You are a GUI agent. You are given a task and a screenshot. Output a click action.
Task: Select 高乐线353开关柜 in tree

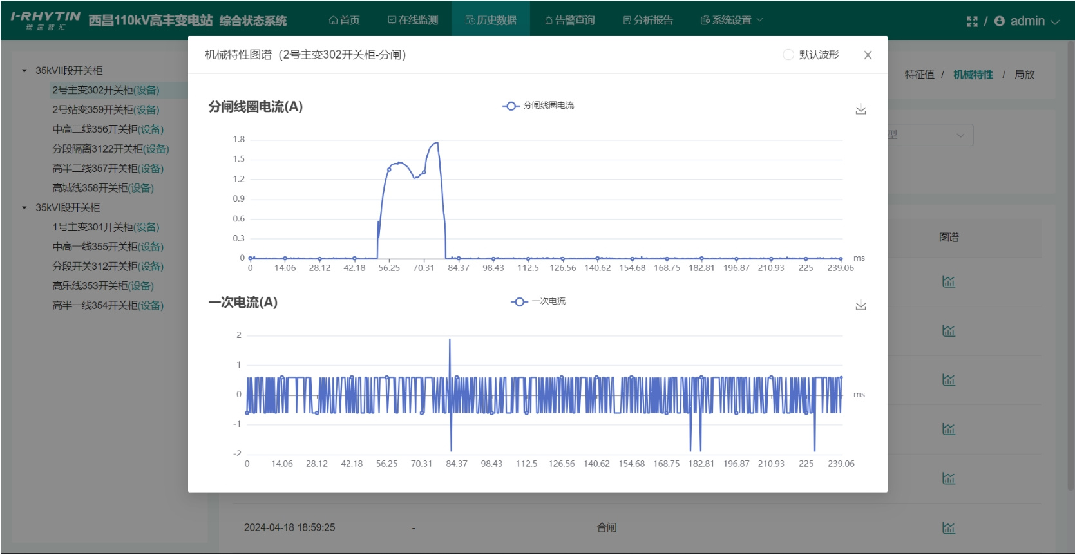pyautogui.click(x=103, y=286)
